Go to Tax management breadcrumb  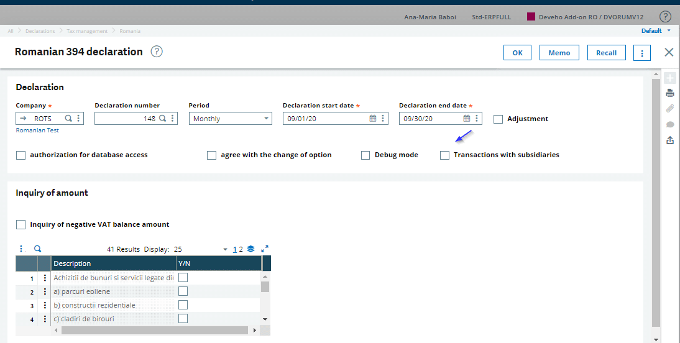pyautogui.click(x=87, y=31)
